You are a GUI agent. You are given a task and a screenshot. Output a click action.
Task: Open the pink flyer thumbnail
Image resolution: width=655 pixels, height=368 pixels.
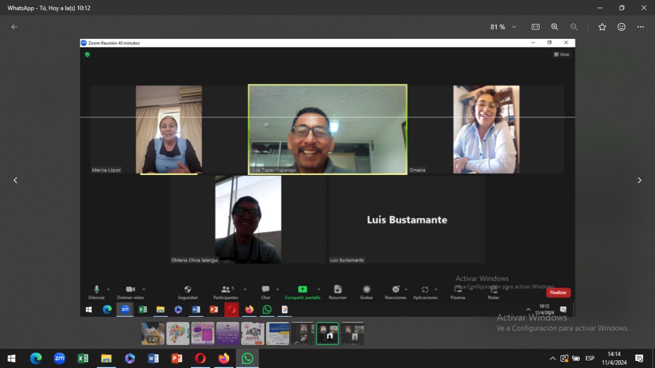pos(203,334)
